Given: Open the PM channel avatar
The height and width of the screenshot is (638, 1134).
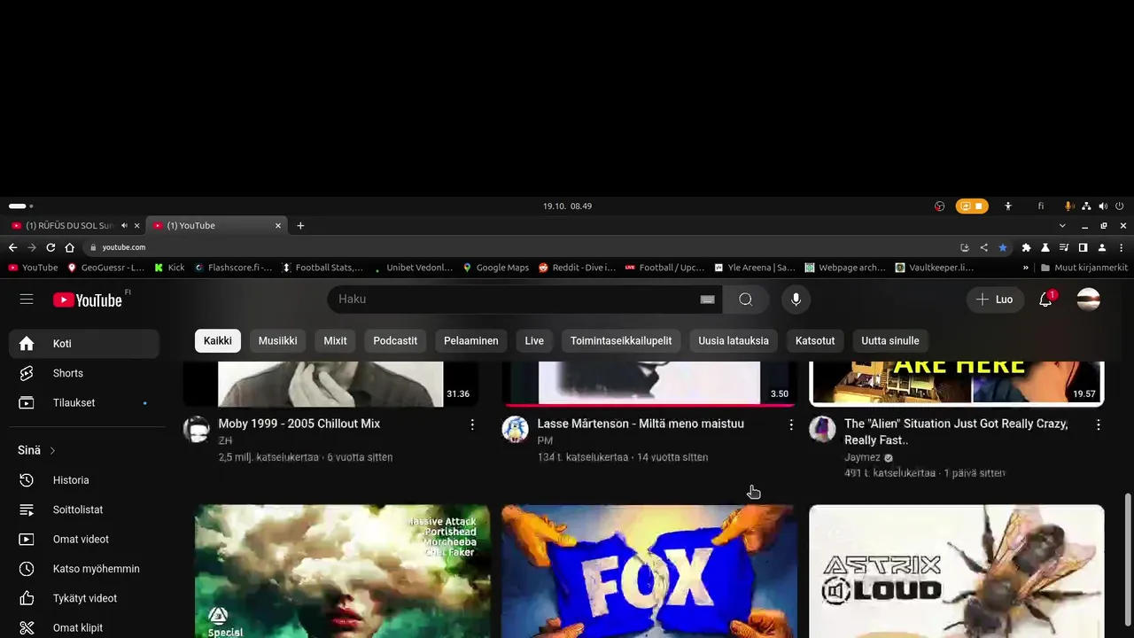Looking at the screenshot, I should pos(516,429).
